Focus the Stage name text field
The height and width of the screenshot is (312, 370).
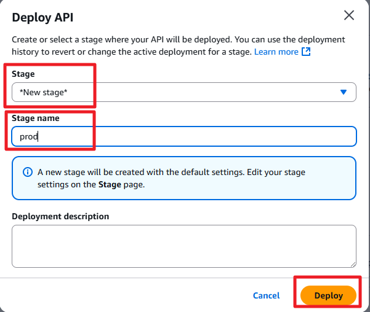(185, 136)
